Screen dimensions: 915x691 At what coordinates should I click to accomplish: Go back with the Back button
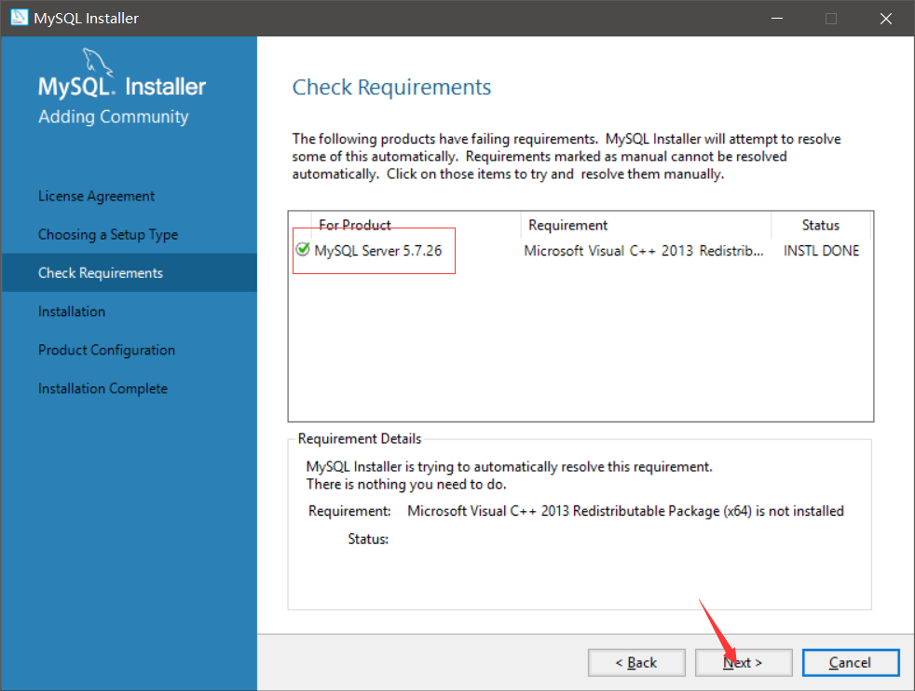coord(636,662)
